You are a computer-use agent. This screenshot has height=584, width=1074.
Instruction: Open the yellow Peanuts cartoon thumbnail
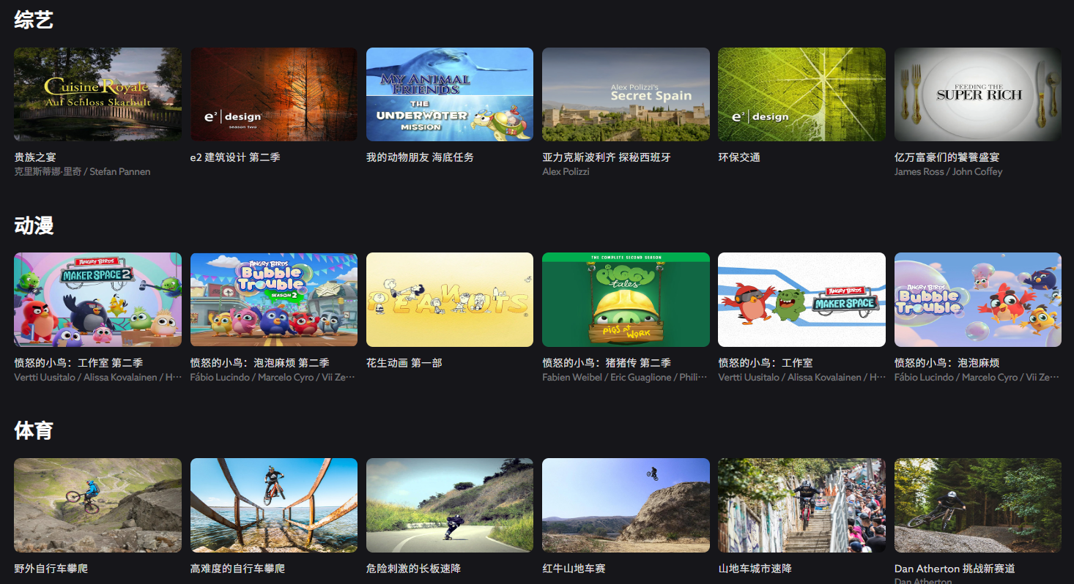[x=449, y=299]
